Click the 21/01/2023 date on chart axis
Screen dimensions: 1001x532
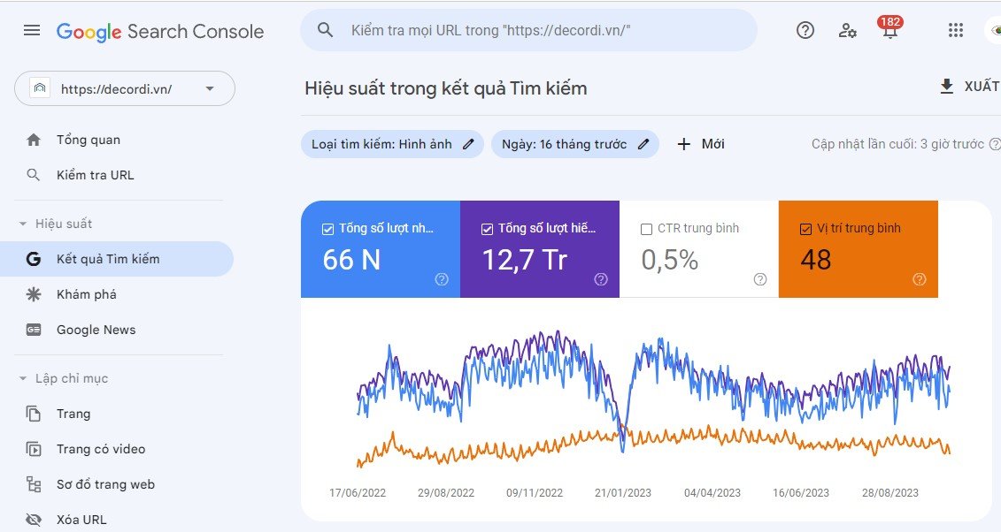click(x=623, y=492)
